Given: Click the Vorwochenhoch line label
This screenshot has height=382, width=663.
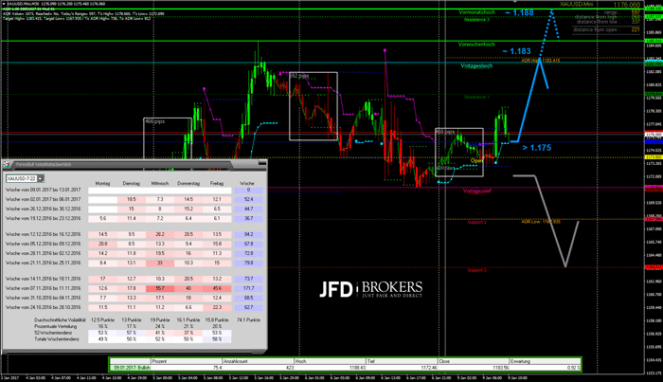Looking at the screenshot, I should (478, 45).
